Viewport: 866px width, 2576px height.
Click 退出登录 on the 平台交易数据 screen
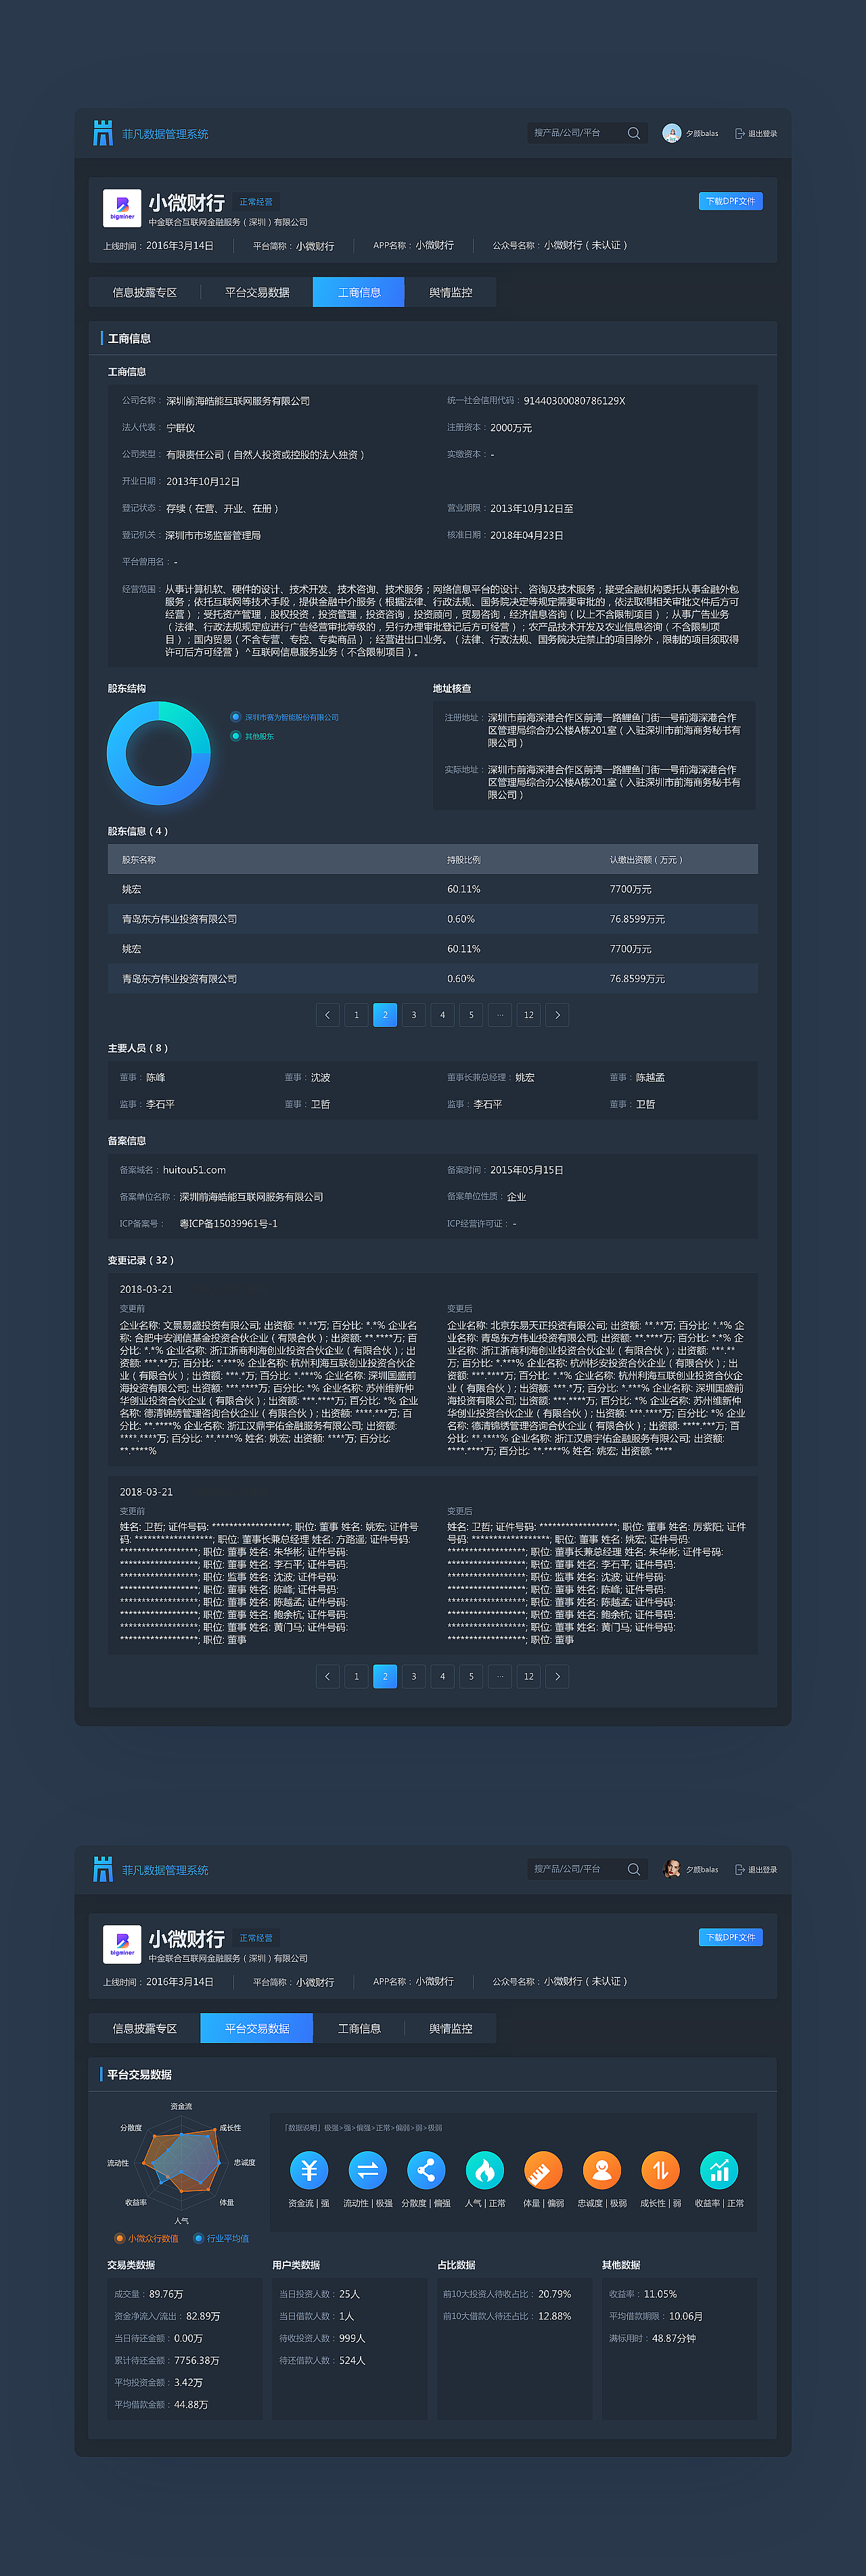[756, 1869]
